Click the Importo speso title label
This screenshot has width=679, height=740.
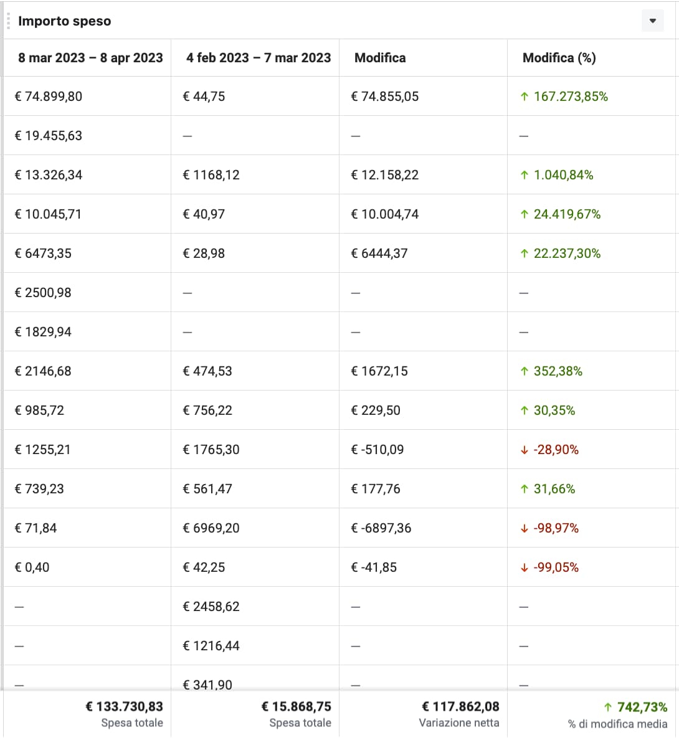(x=65, y=21)
